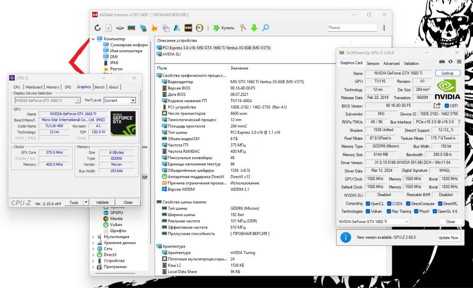Open the preferences checklist icon in AIDA64 toolbar

[x=166, y=28]
